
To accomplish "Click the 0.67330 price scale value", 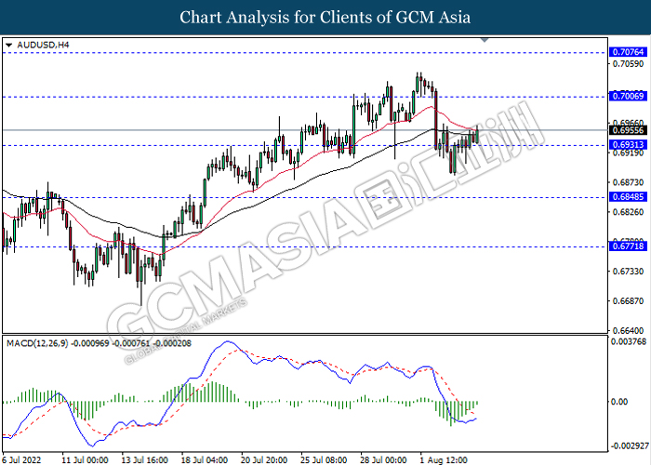I will [629, 272].
